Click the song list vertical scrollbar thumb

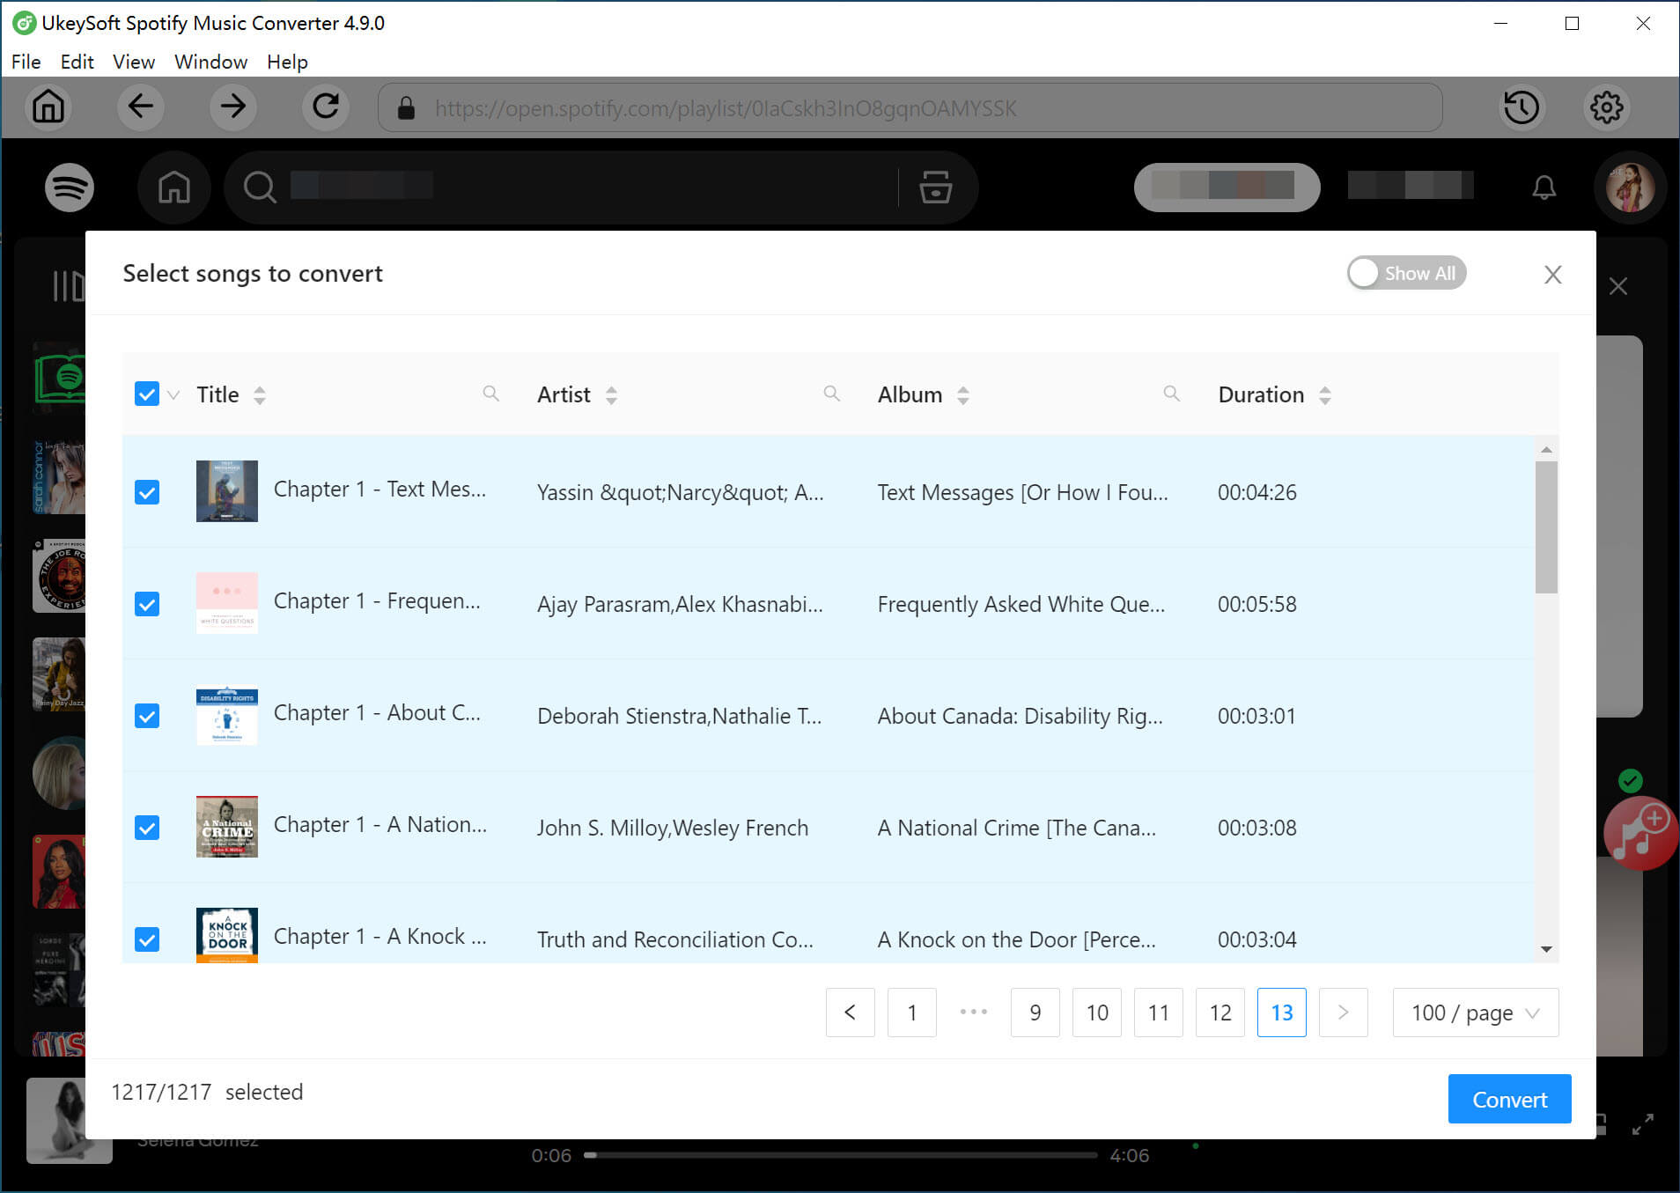coord(1546,527)
